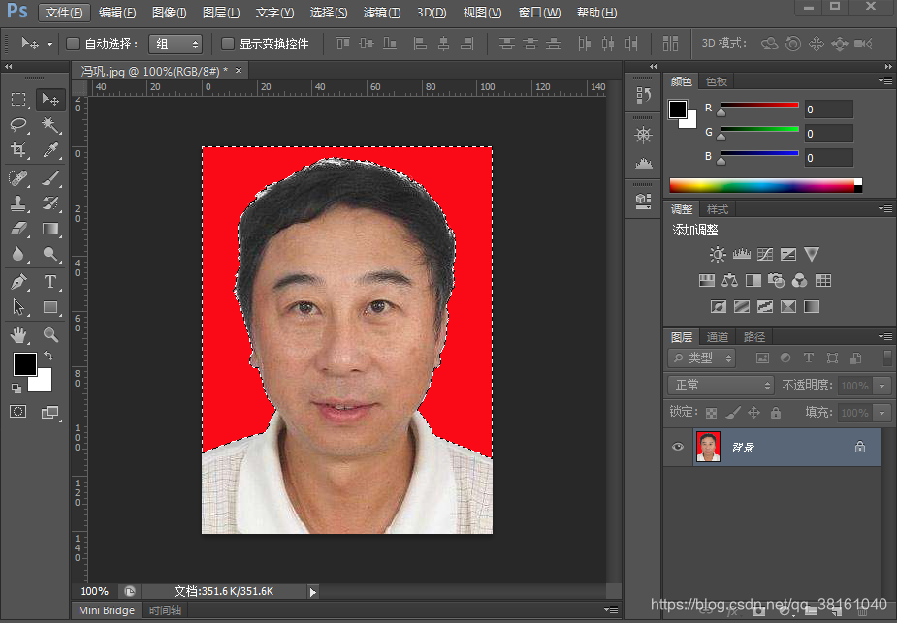Screen dimensions: 897x623
Task: Click the rainbow color spectrum ramp
Action: pos(765,184)
